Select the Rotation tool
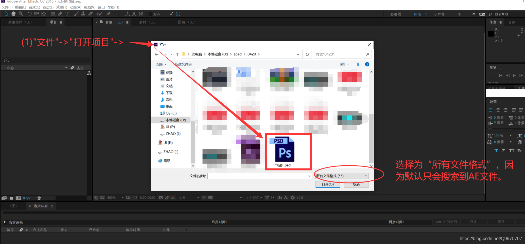 [29, 14]
